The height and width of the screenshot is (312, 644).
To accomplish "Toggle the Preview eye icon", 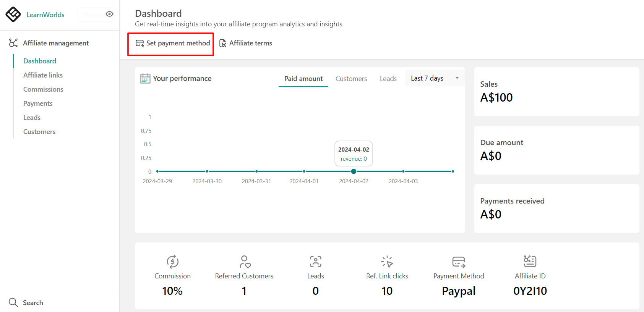I will [109, 14].
